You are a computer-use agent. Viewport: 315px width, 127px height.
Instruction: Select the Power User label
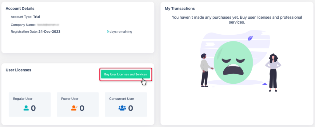pos(70,99)
